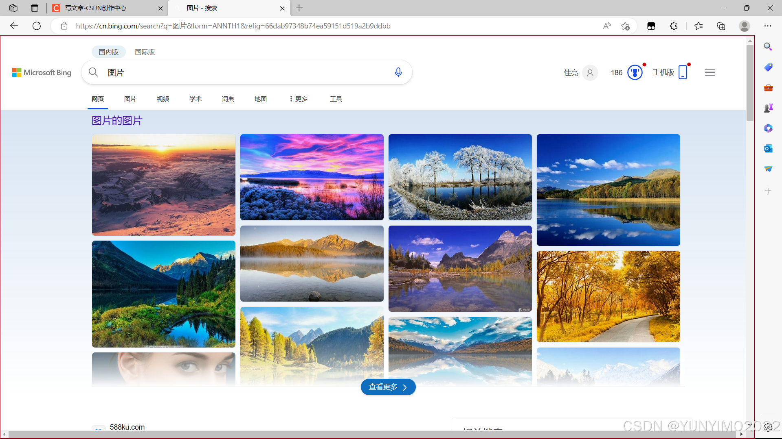Switch to 国际版 international version
Screen dimensions: 782x439
click(x=145, y=52)
